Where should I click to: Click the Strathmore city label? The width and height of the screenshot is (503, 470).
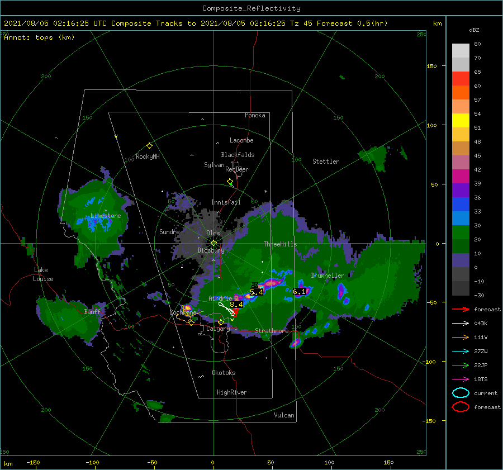click(x=272, y=331)
